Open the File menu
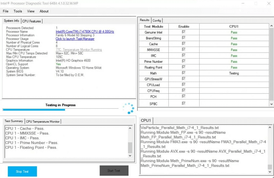 click(x=6, y=11)
